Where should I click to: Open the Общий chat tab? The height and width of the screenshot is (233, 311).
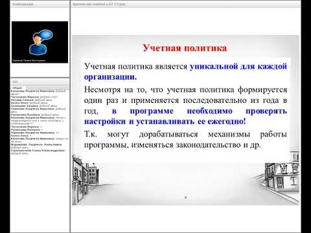[x=17, y=88]
